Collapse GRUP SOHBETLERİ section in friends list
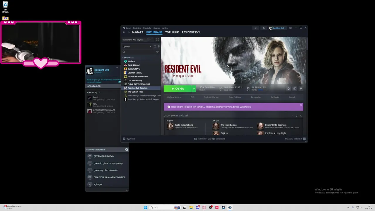The image size is (375, 211). (x=86, y=149)
